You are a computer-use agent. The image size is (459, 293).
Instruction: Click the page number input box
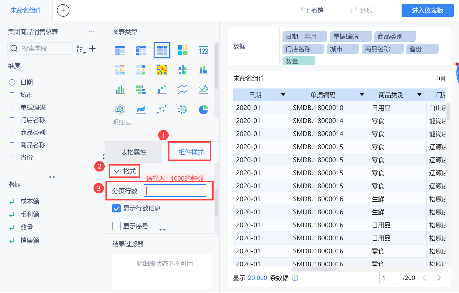coord(390,278)
